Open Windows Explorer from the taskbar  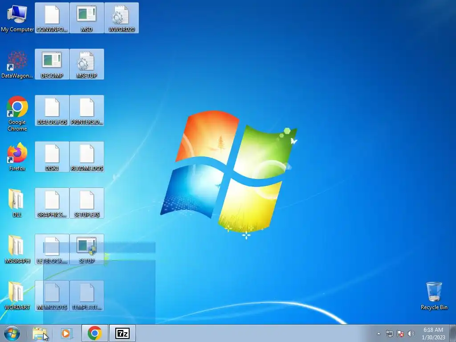[40, 334]
